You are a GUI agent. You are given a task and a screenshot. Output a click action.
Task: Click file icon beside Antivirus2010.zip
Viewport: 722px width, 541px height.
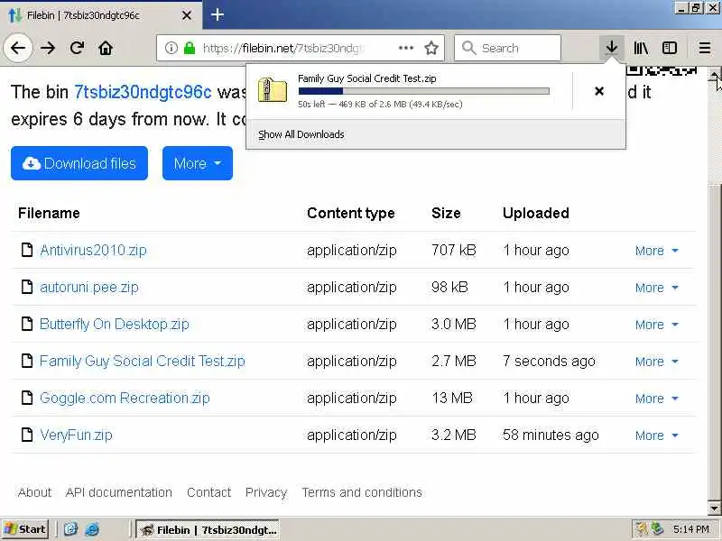(x=27, y=250)
